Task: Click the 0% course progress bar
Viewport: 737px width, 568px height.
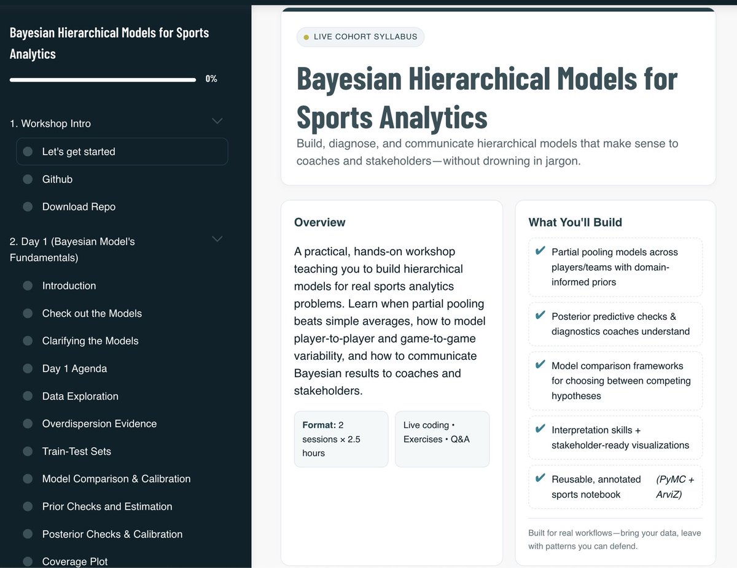Action: [102, 79]
